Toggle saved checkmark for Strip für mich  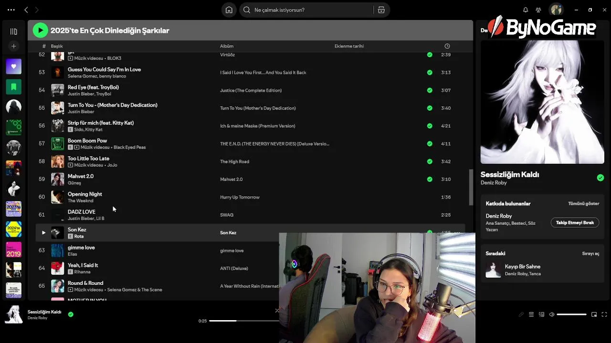(430, 126)
